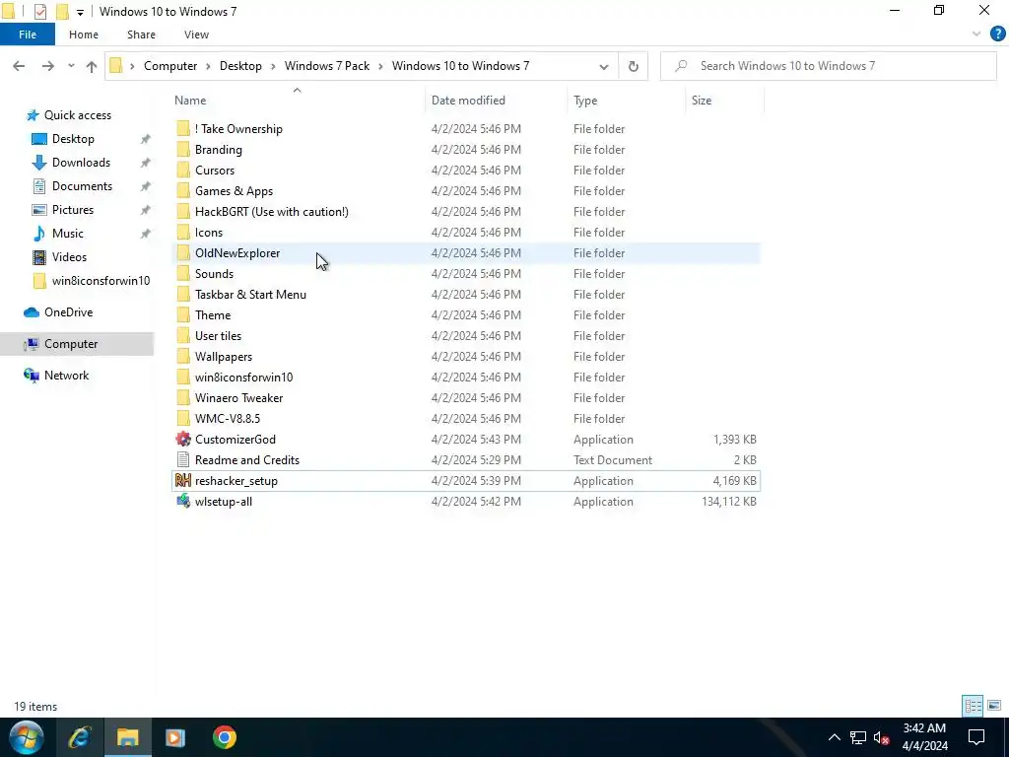Select the Readme and Credits text file icon
This screenshot has height=757, width=1009.
[x=183, y=459]
